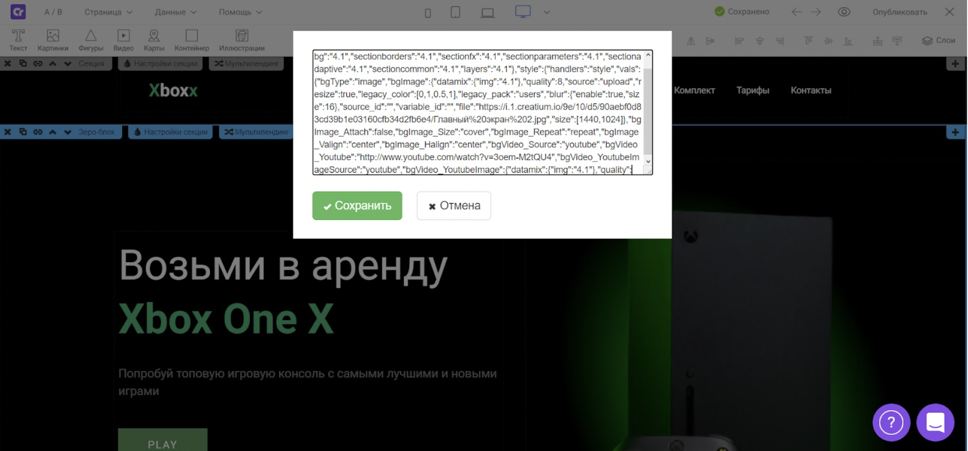Open the A / B testing option

53,12
